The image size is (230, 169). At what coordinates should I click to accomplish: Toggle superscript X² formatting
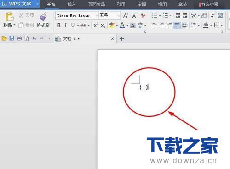96,25
